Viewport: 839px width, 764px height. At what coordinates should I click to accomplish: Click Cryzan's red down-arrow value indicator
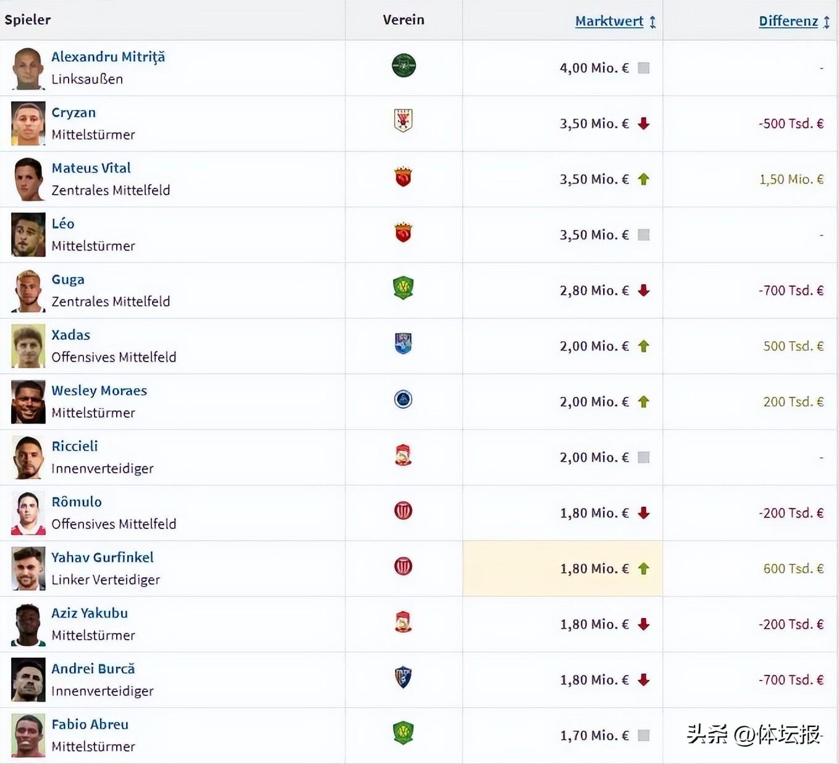click(644, 124)
